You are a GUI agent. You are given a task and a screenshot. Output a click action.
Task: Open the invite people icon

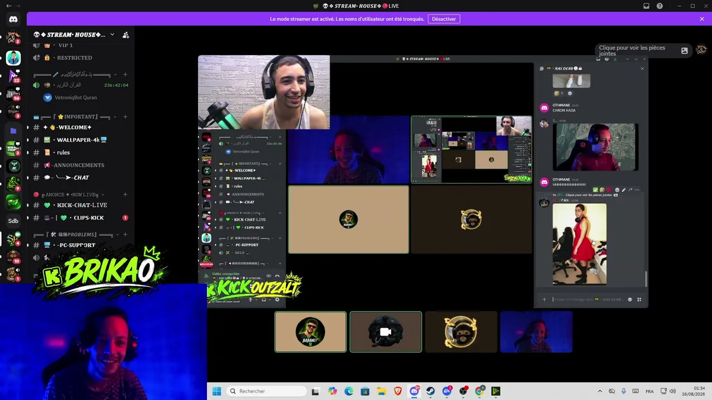point(126,34)
